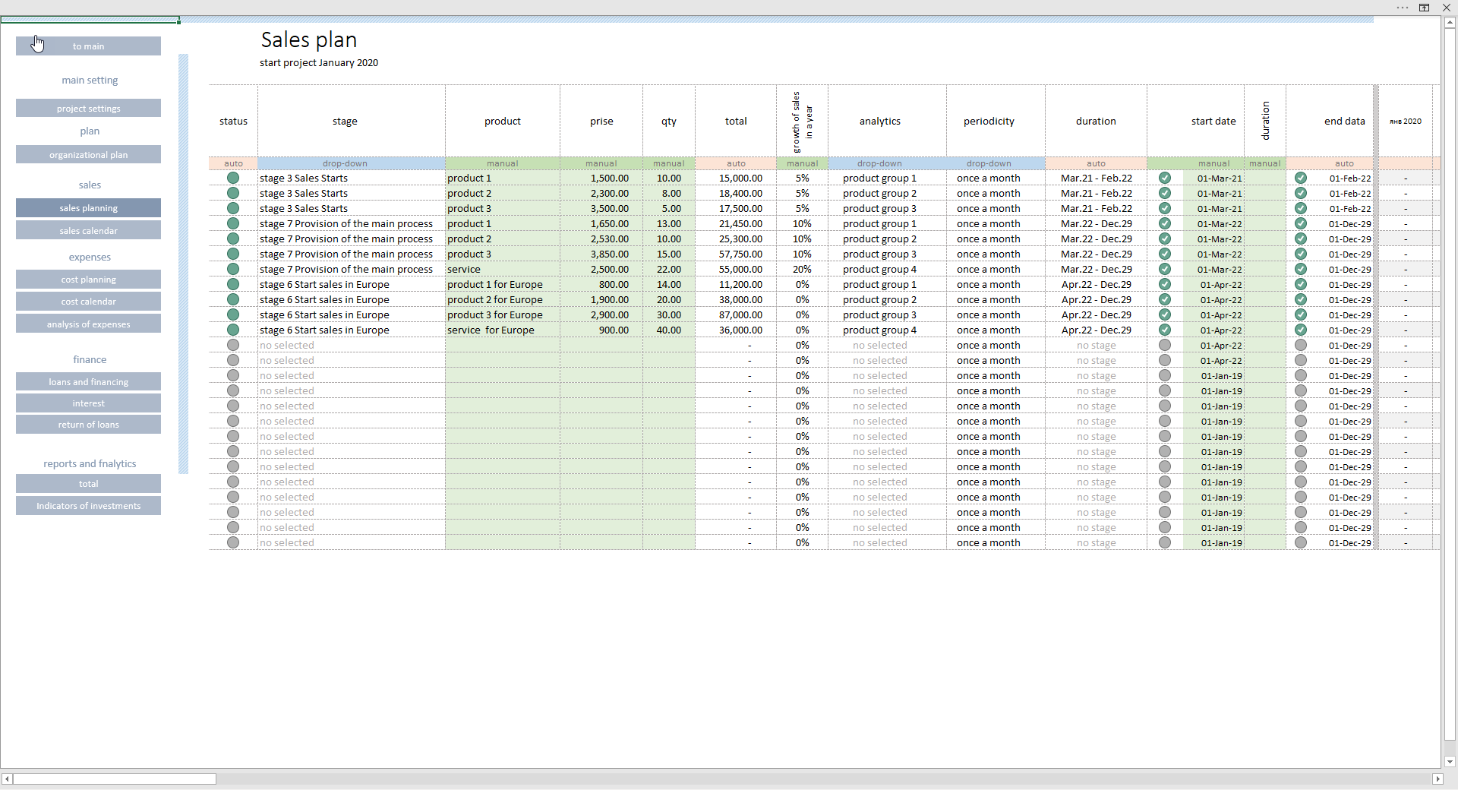Image resolution: width=1458 pixels, height=790 pixels.
Task: Click horizontal scrollbar right arrow
Action: click(x=1437, y=779)
